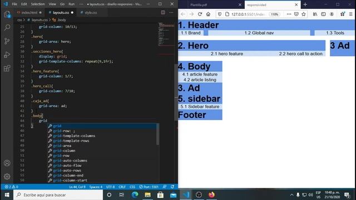Viewport: 356px width, 200px height.
Task: Click the errors and warnings indicator
Action: (11, 187)
